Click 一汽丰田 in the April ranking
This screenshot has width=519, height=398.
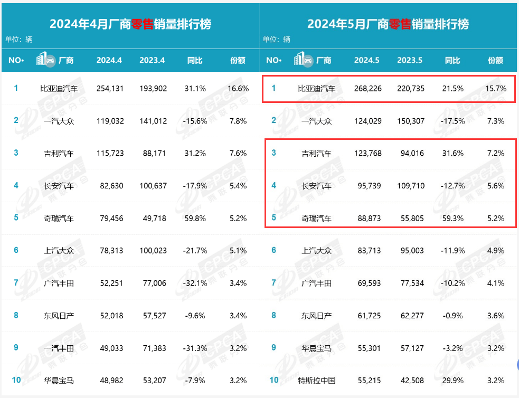tap(59, 348)
